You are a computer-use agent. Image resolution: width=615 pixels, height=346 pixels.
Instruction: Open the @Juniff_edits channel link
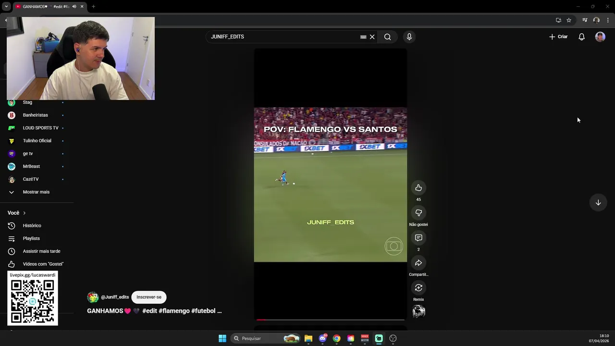click(115, 297)
